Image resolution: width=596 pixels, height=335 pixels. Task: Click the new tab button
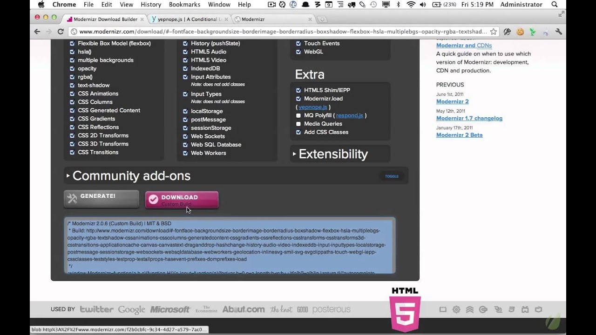point(322,20)
